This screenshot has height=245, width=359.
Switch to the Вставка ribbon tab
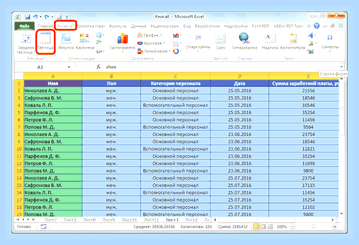click(65, 26)
